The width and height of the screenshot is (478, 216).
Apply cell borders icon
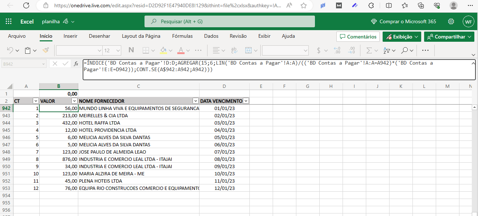(x=146, y=50)
